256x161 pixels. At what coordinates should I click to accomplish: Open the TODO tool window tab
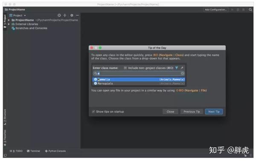(16, 151)
